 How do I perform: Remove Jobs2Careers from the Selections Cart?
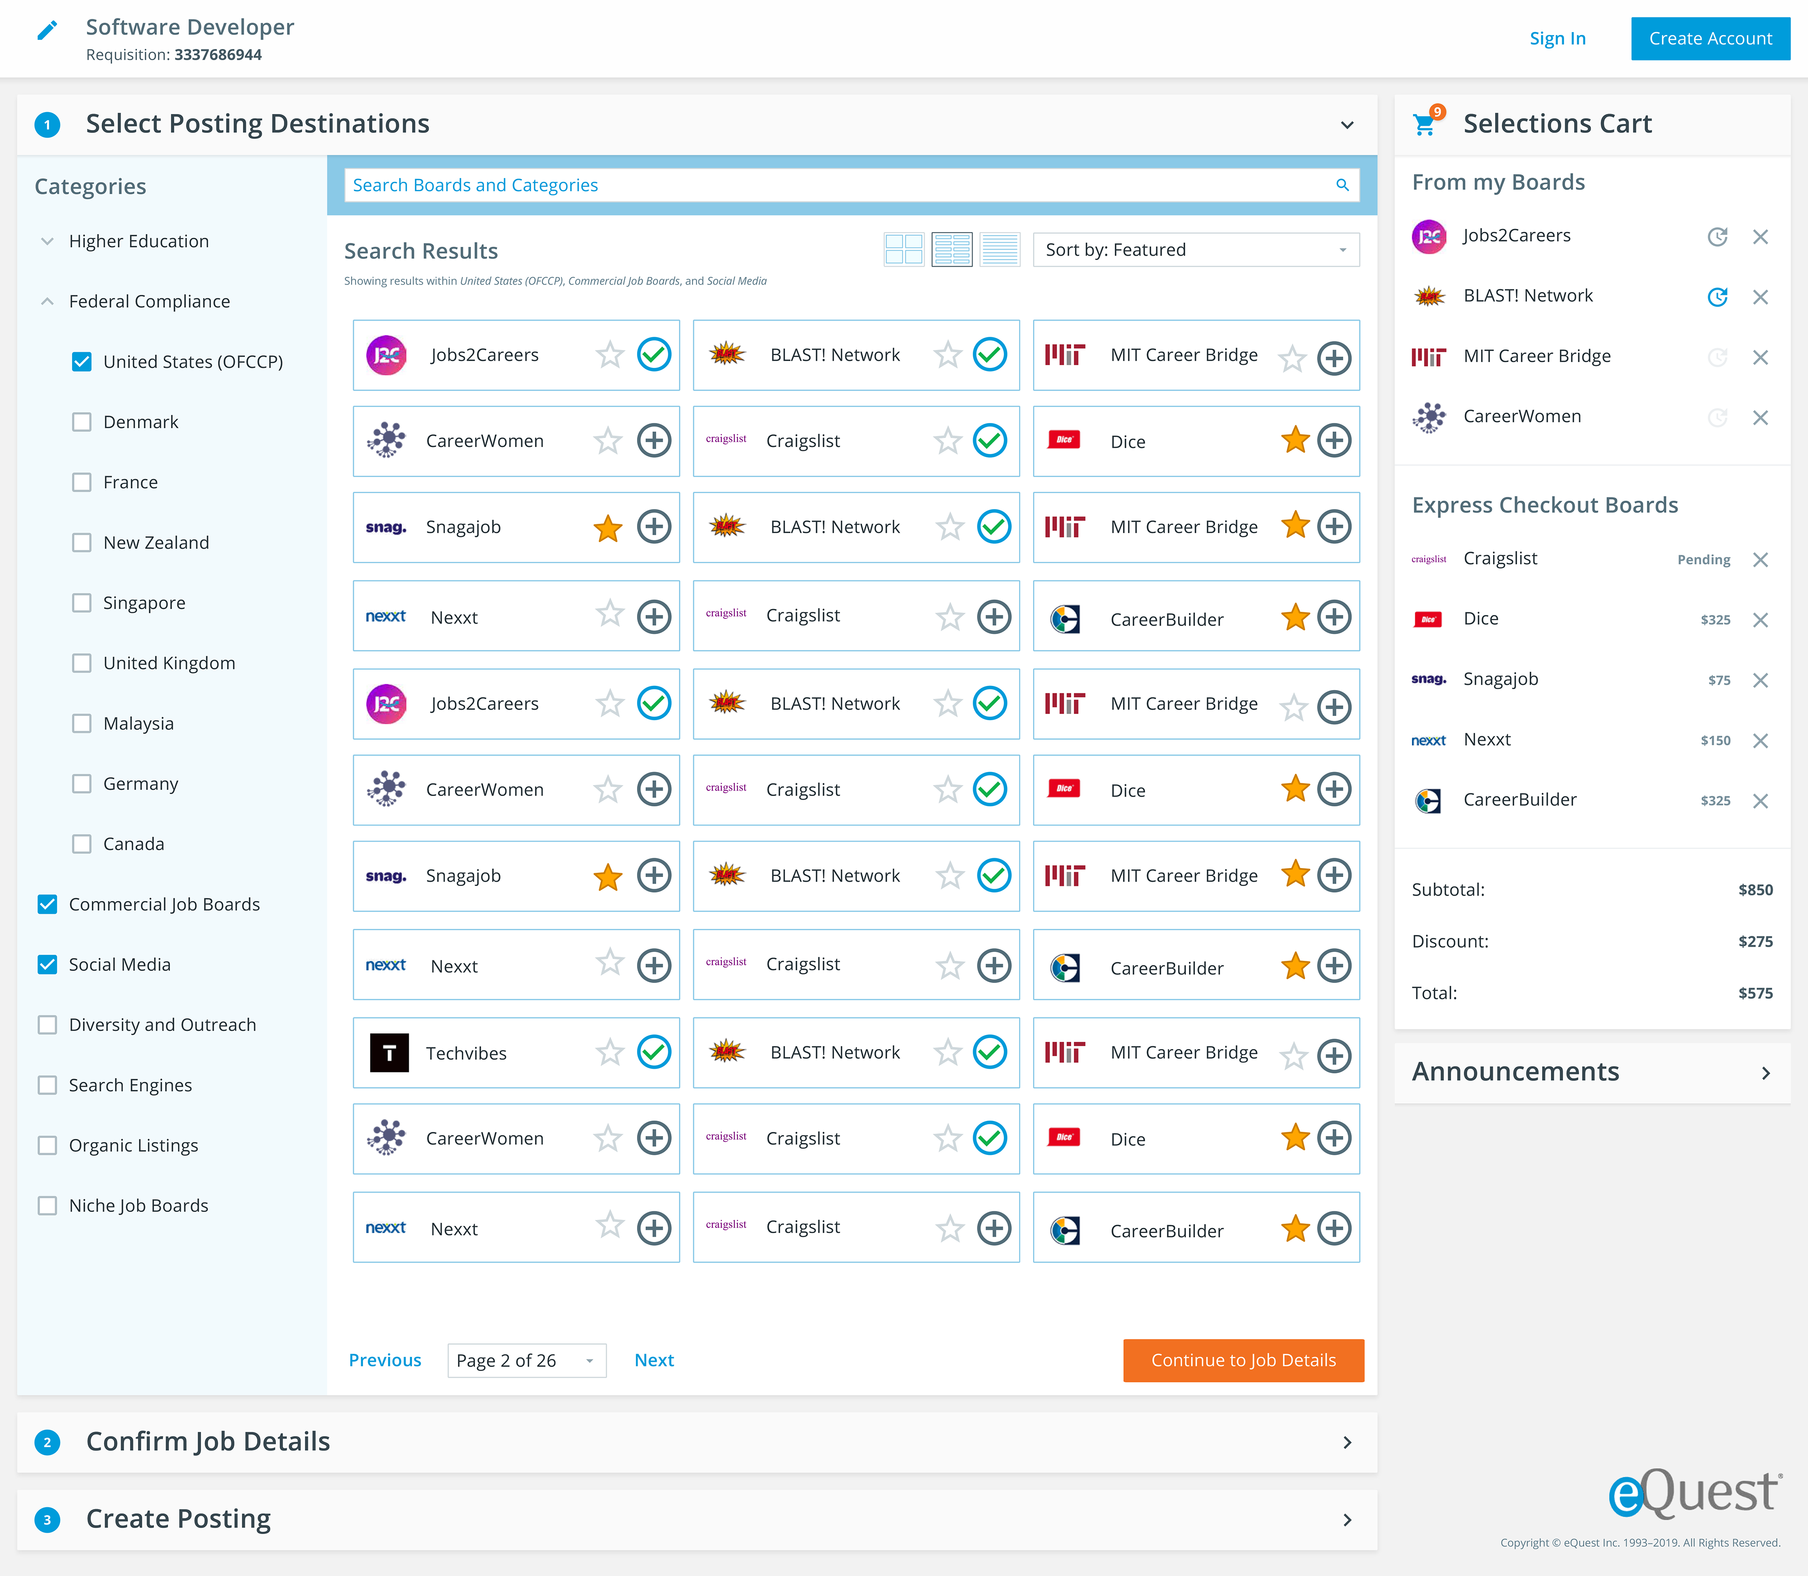click(1760, 236)
